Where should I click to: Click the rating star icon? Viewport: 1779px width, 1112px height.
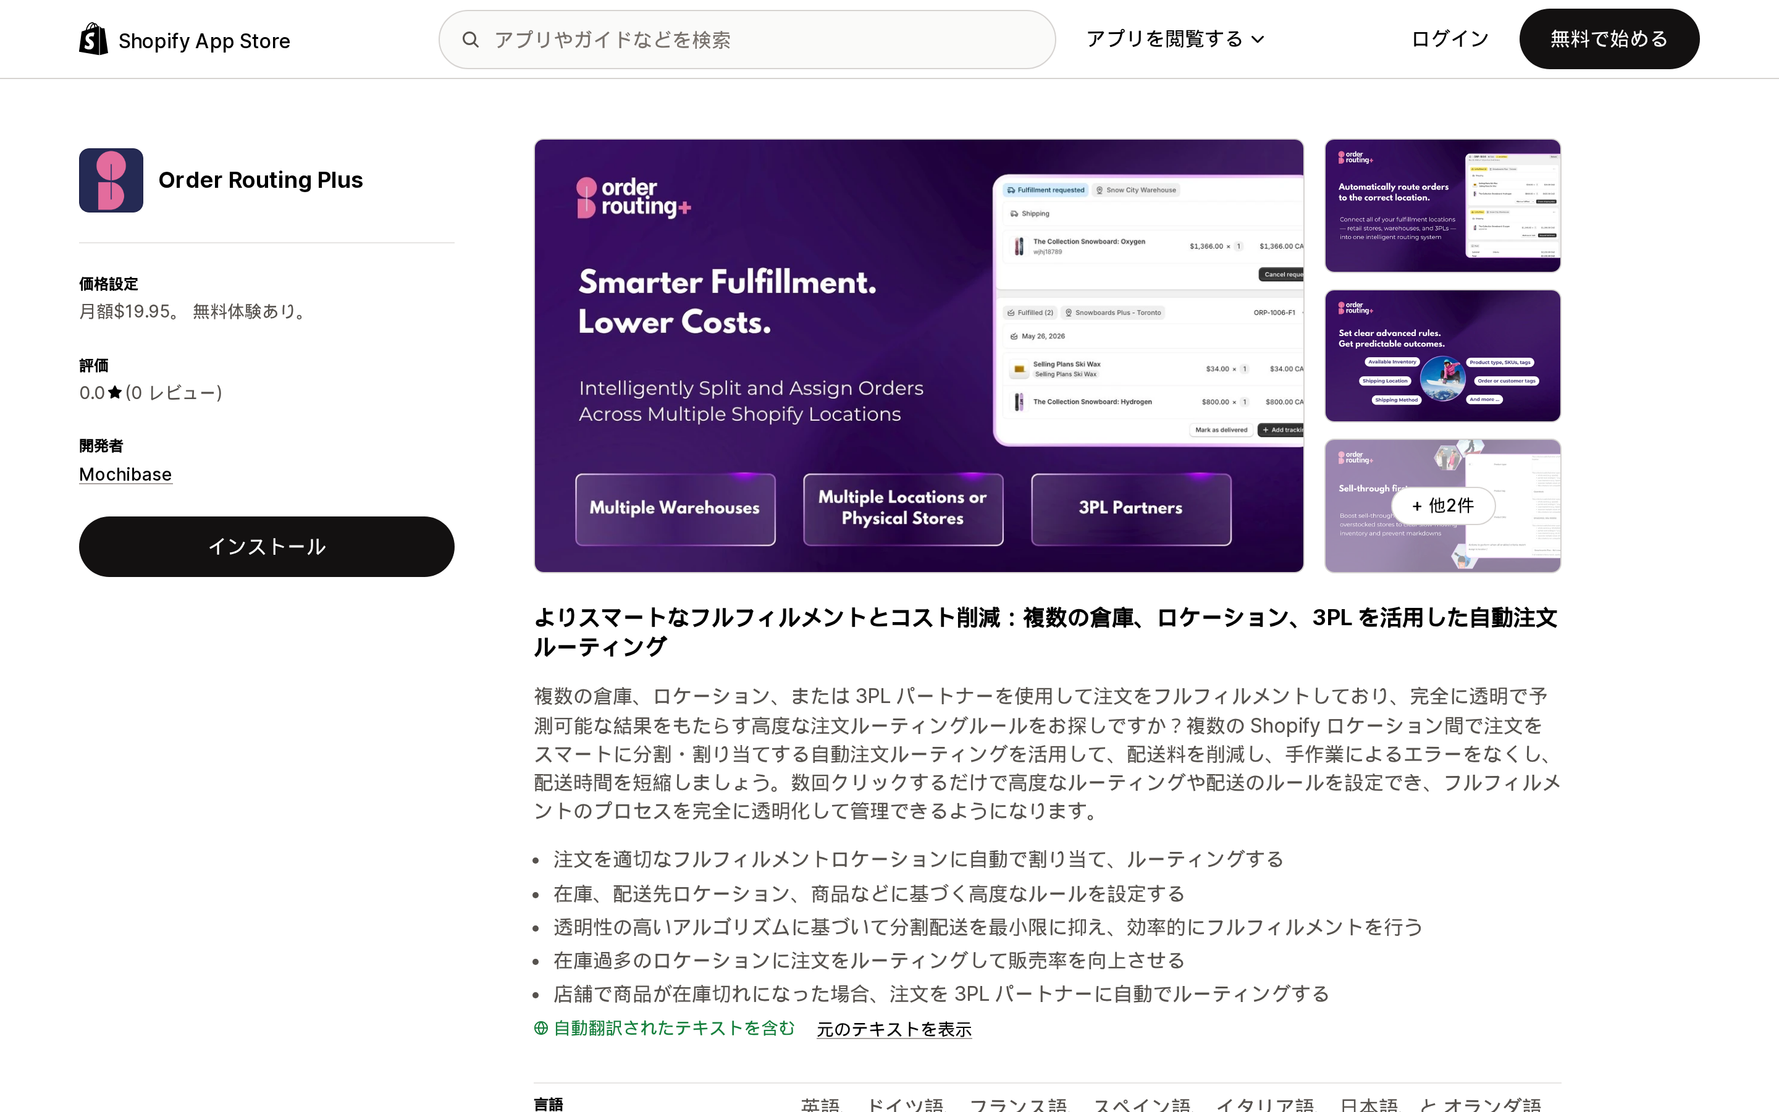tap(115, 393)
